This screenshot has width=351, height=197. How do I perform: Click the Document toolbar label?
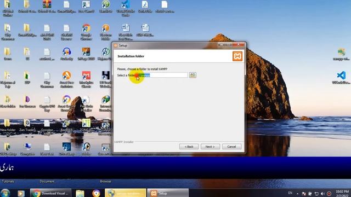[47, 181]
